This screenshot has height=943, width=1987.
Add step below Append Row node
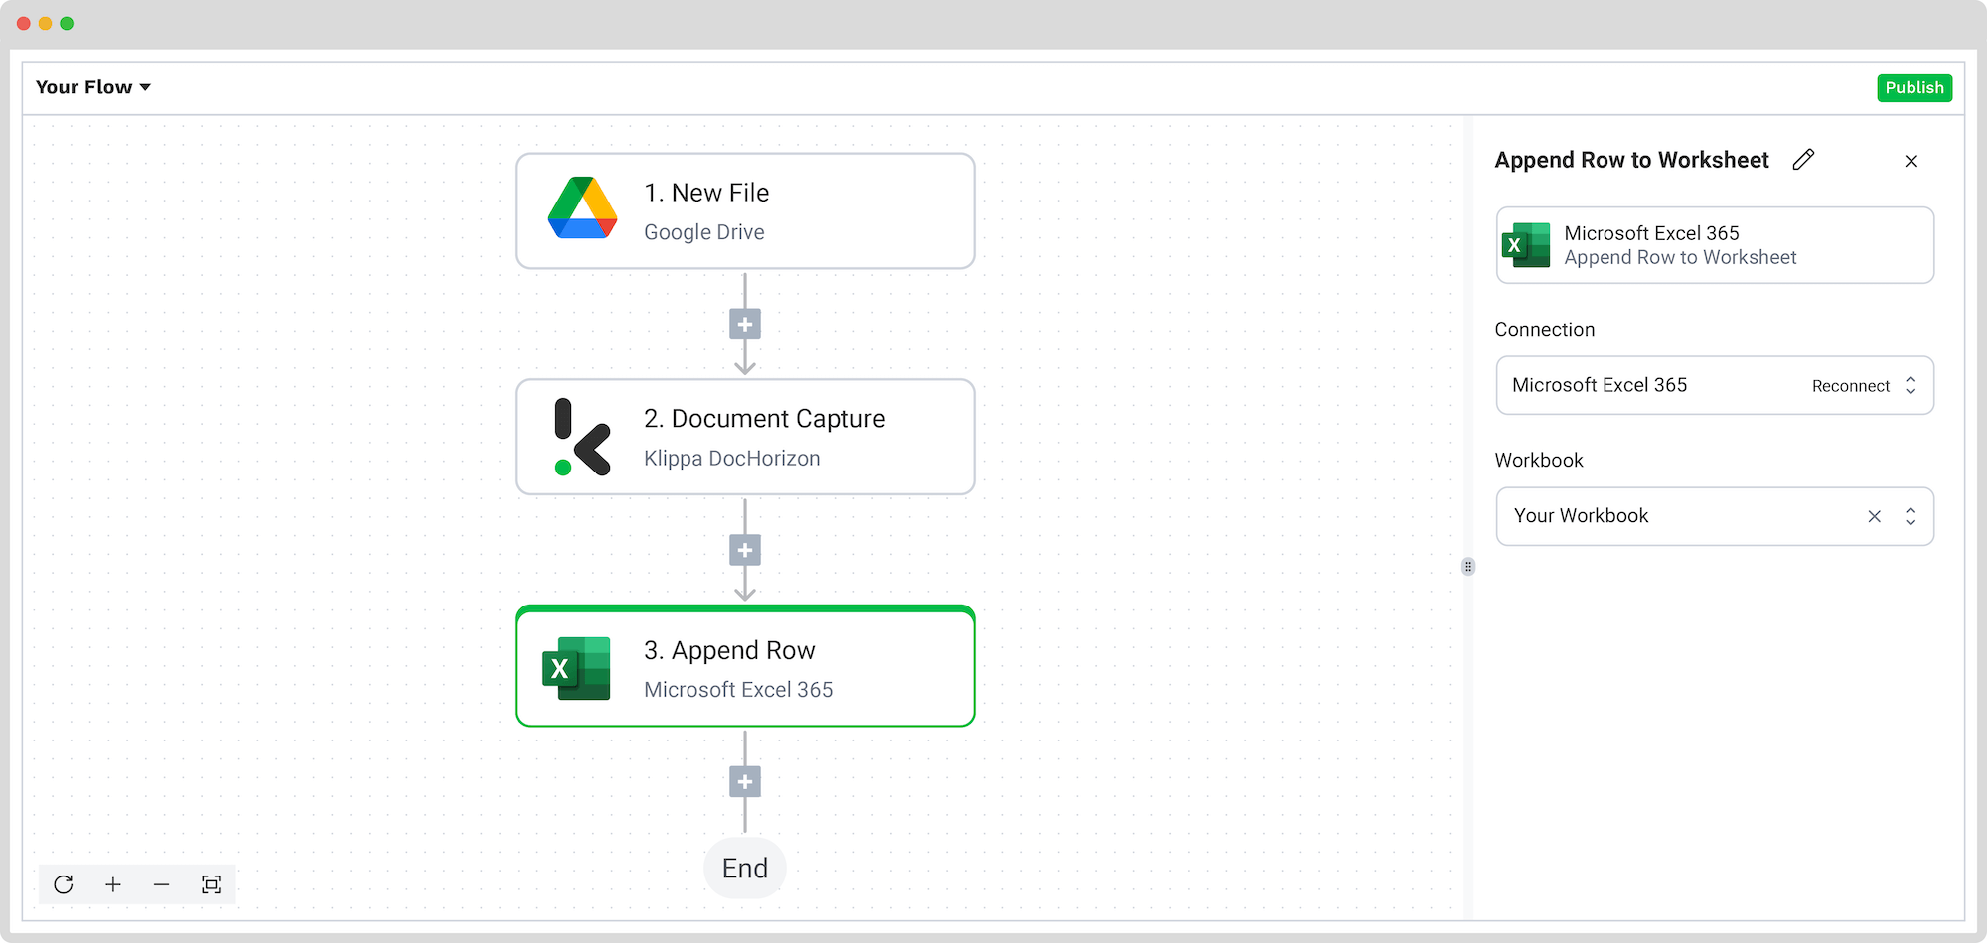[x=745, y=782]
